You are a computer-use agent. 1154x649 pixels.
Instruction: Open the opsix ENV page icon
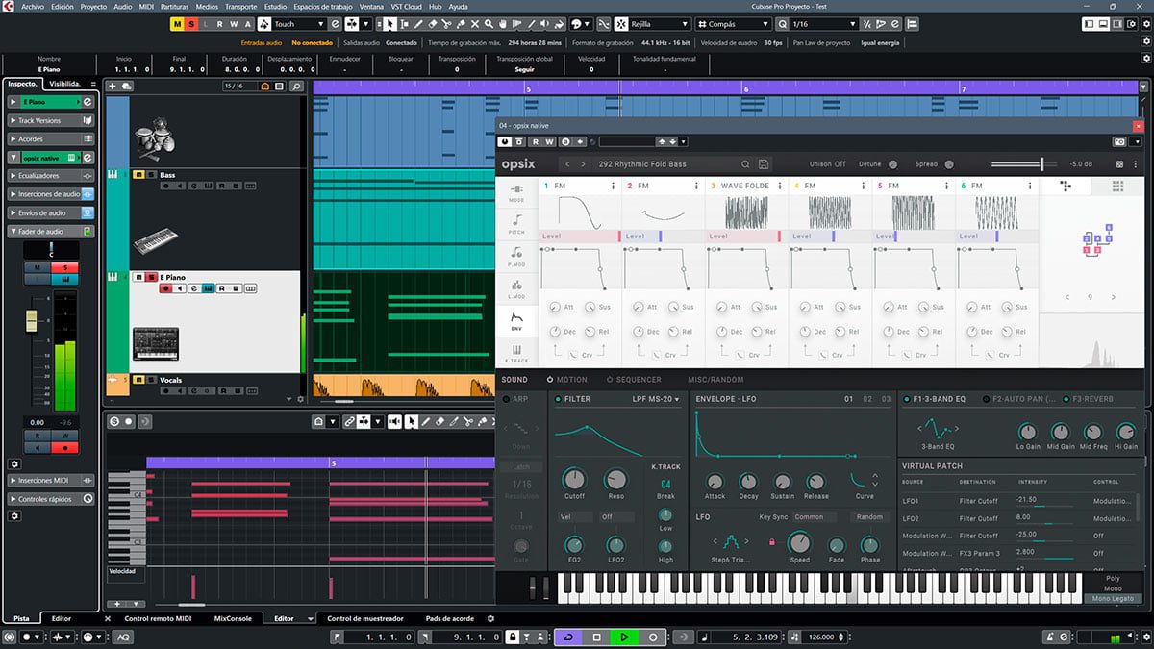pos(516,320)
